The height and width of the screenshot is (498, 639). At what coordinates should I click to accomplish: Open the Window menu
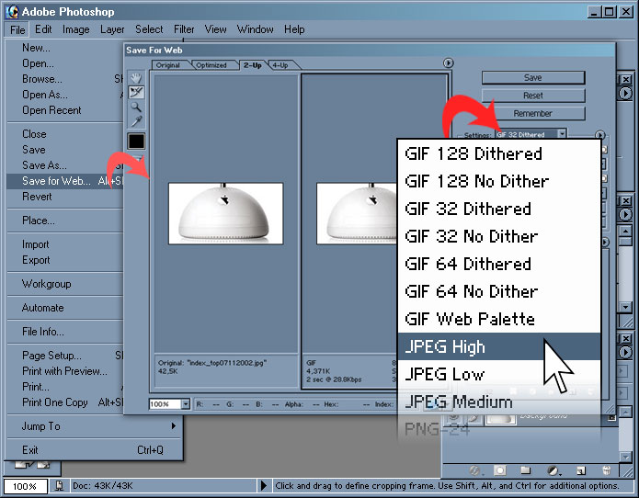[x=255, y=29]
